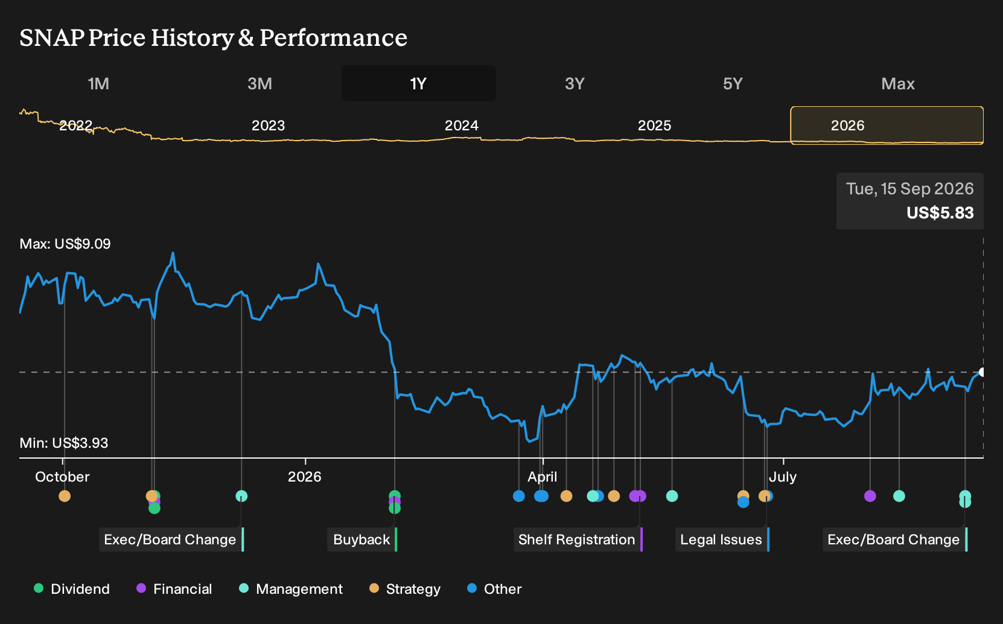Toggle the Management legend filter
The image size is (1003, 624).
point(291,589)
